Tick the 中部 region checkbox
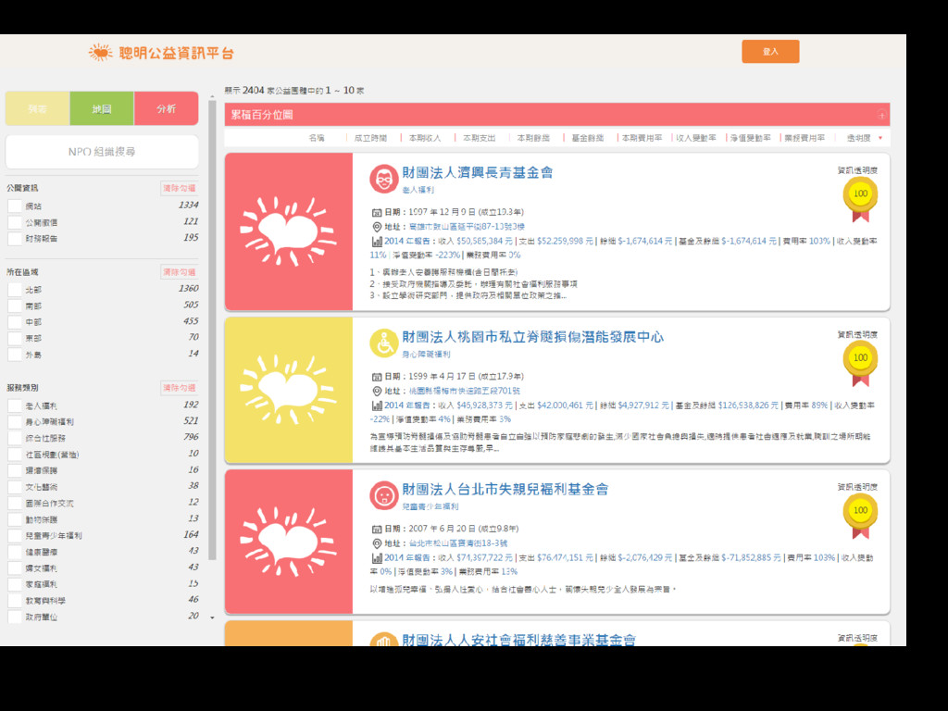The width and height of the screenshot is (948, 711). point(15,322)
